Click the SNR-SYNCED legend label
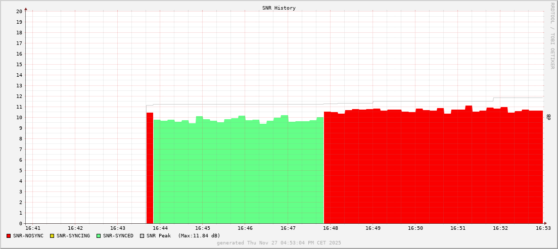 click(x=118, y=236)
